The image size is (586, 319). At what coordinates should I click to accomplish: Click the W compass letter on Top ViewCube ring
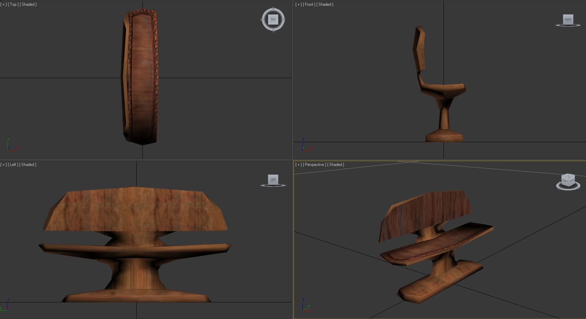click(x=262, y=20)
